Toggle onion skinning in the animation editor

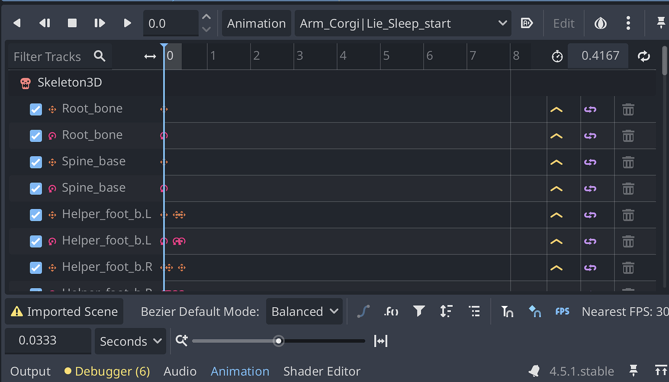pos(600,23)
